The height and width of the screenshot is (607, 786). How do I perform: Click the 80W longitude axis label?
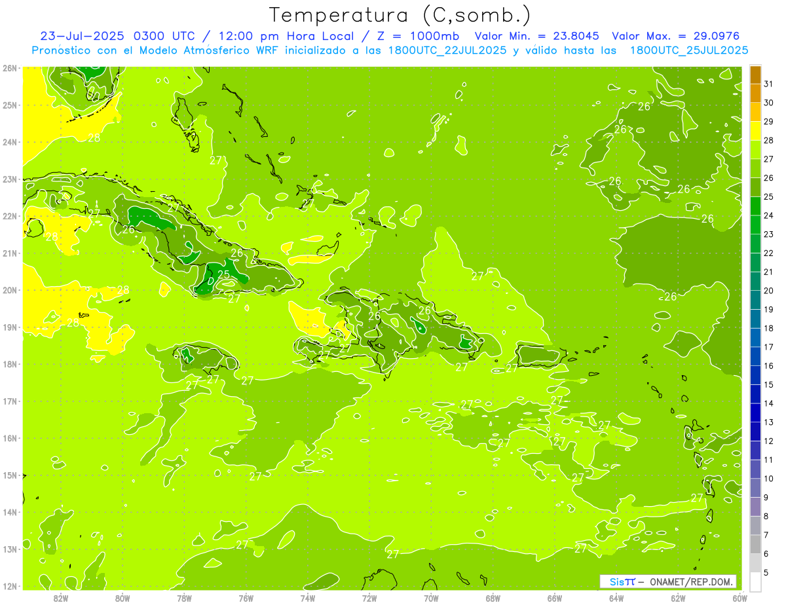[x=122, y=597]
